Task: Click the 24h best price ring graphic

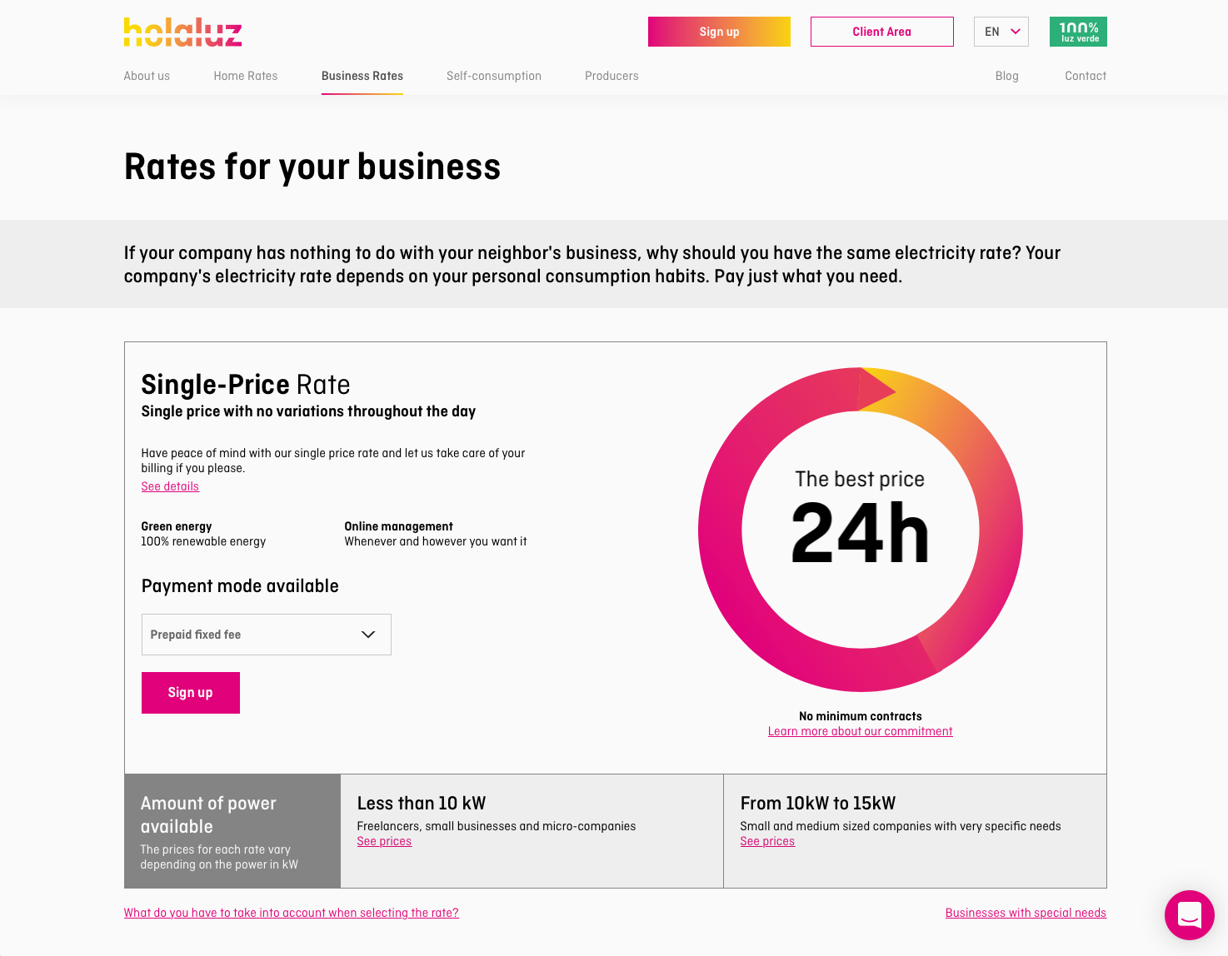Action: coord(860,530)
